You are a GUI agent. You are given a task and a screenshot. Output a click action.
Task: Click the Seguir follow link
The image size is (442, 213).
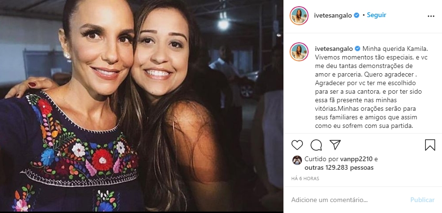click(x=376, y=15)
